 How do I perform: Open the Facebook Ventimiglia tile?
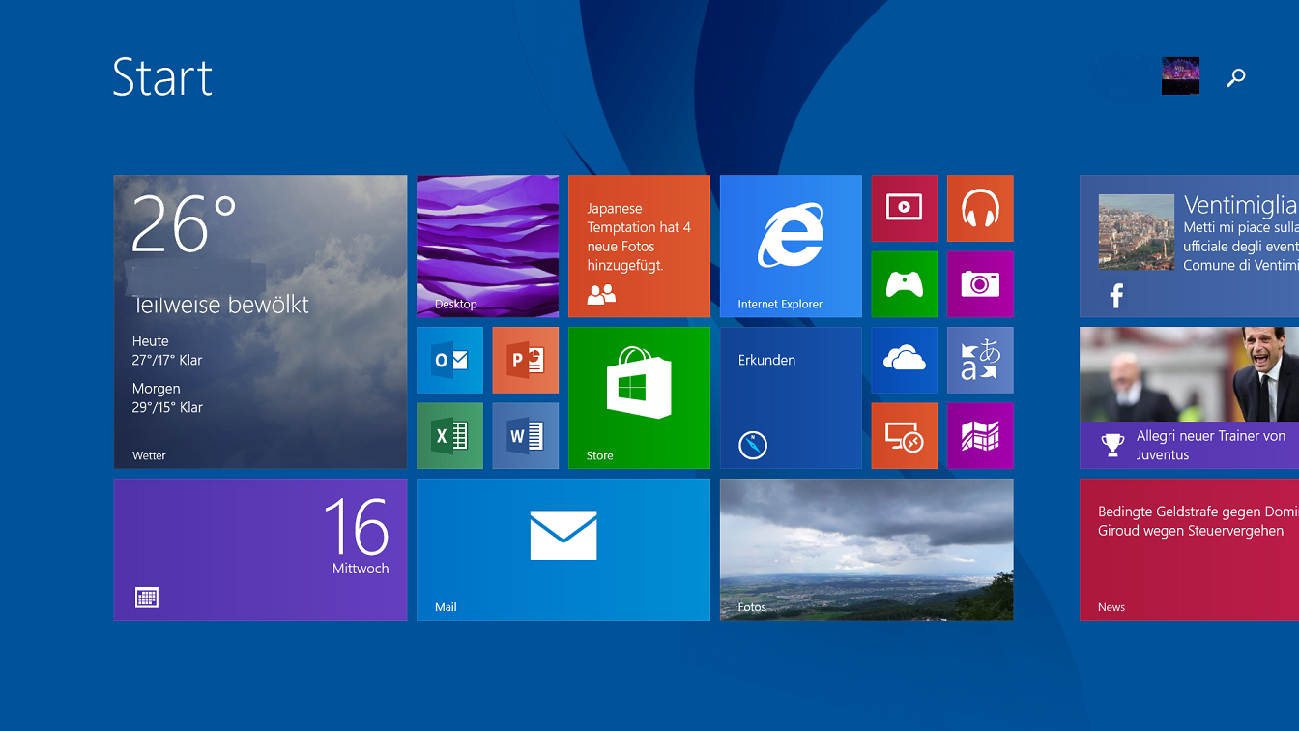(1189, 246)
